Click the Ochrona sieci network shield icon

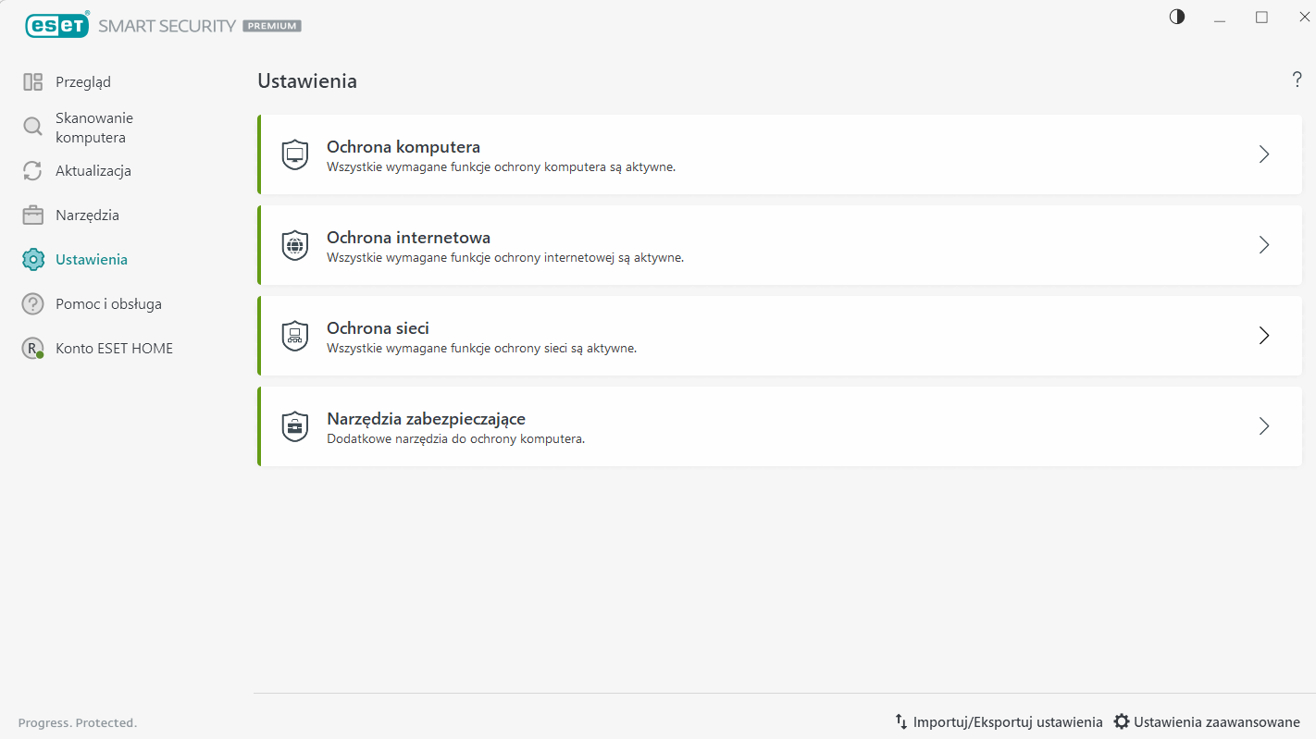point(294,336)
